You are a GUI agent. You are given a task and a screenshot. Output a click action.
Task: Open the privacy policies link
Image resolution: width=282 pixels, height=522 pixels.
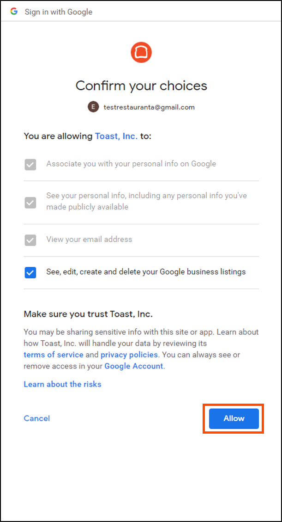coord(129,355)
